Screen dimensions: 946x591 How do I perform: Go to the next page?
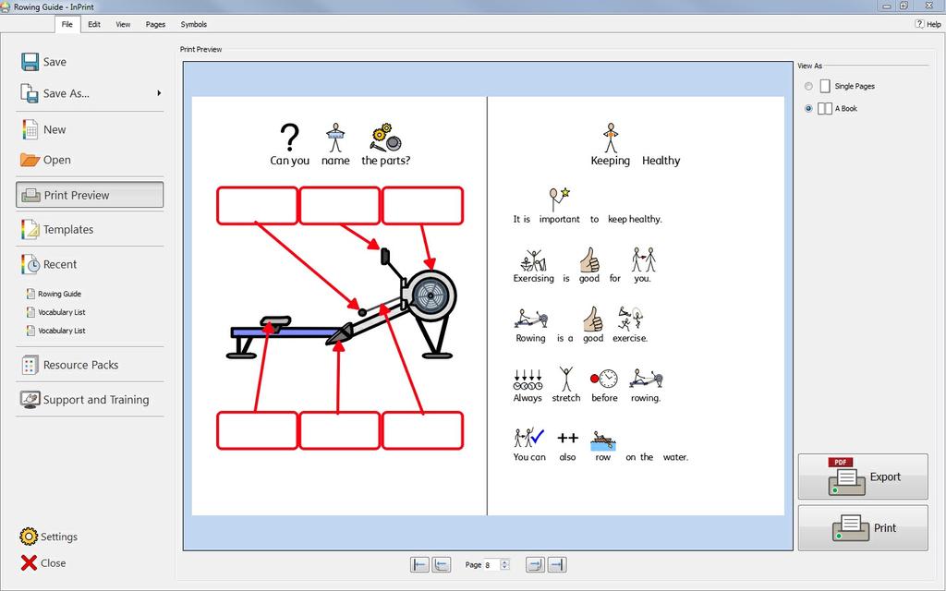pyautogui.click(x=535, y=564)
